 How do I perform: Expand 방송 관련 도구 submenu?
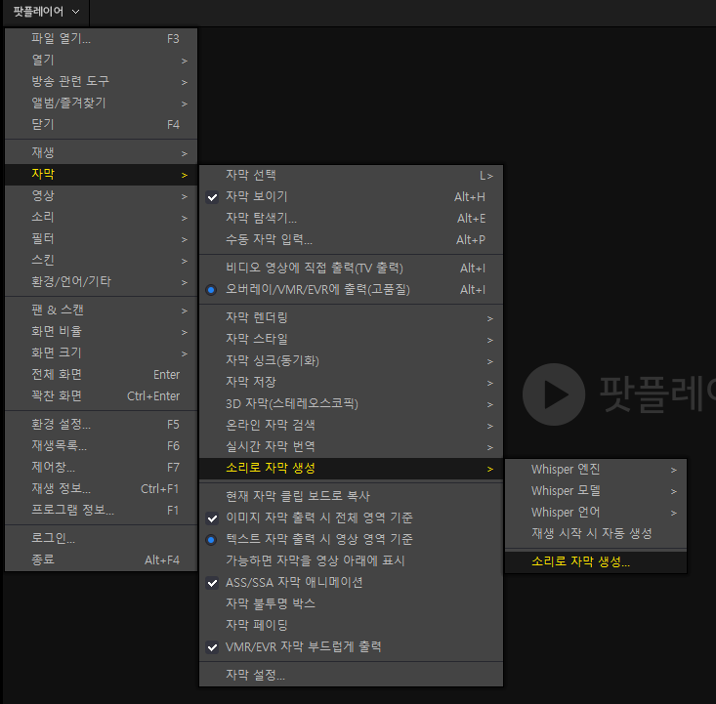[x=101, y=82]
